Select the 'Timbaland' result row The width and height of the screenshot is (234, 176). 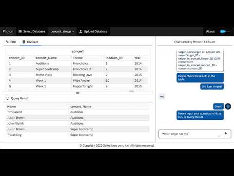[x=78, y=112]
